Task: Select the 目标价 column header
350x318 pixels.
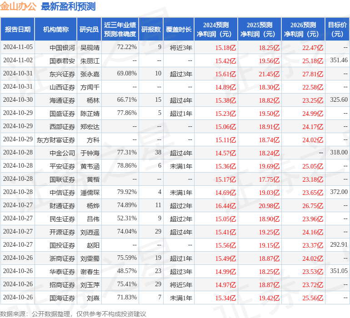Action: [337, 29]
